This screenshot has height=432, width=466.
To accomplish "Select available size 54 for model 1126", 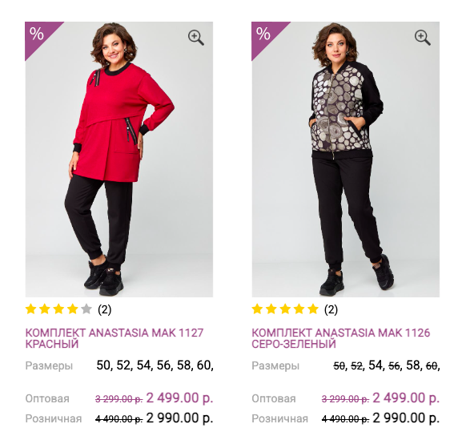I will click(375, 365).
